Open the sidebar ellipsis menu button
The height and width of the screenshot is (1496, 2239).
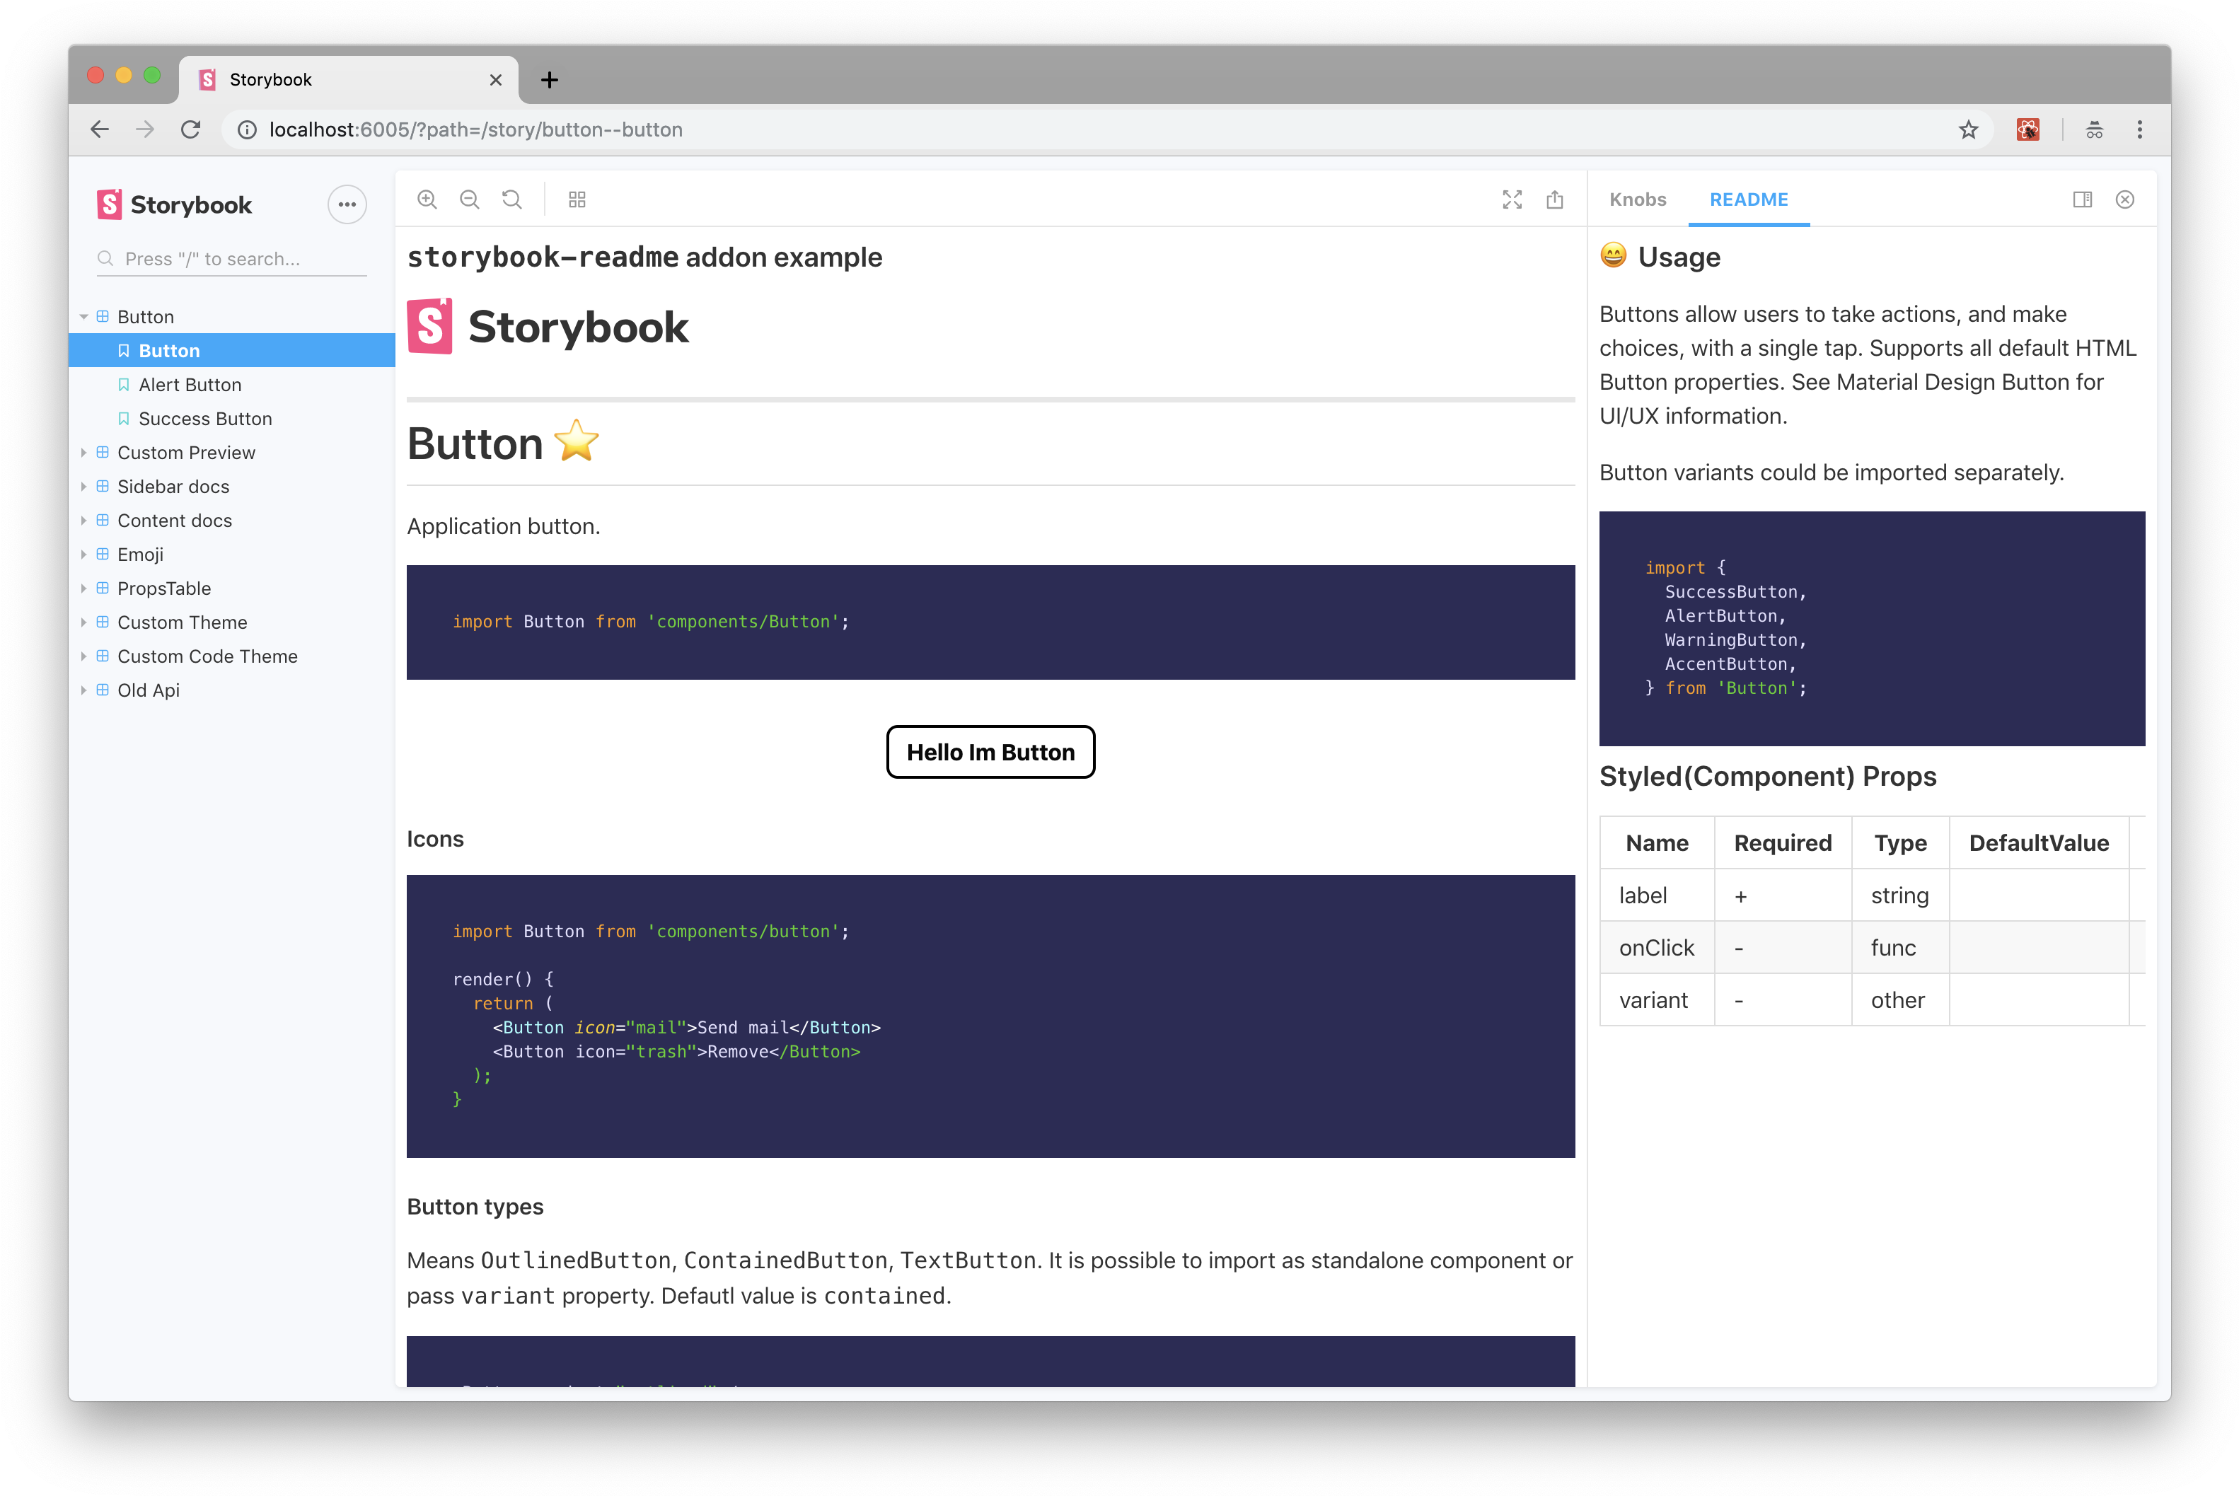347,204
